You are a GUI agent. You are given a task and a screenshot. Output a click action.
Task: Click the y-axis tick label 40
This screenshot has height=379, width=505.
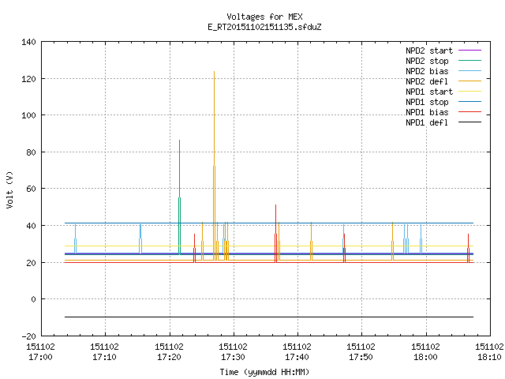point(32,226)
